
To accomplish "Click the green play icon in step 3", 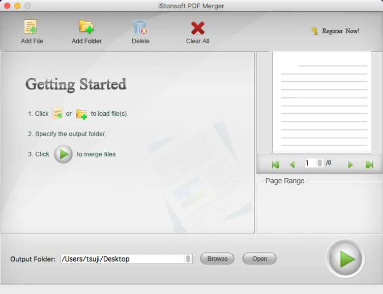I will (x=63, y=154).
